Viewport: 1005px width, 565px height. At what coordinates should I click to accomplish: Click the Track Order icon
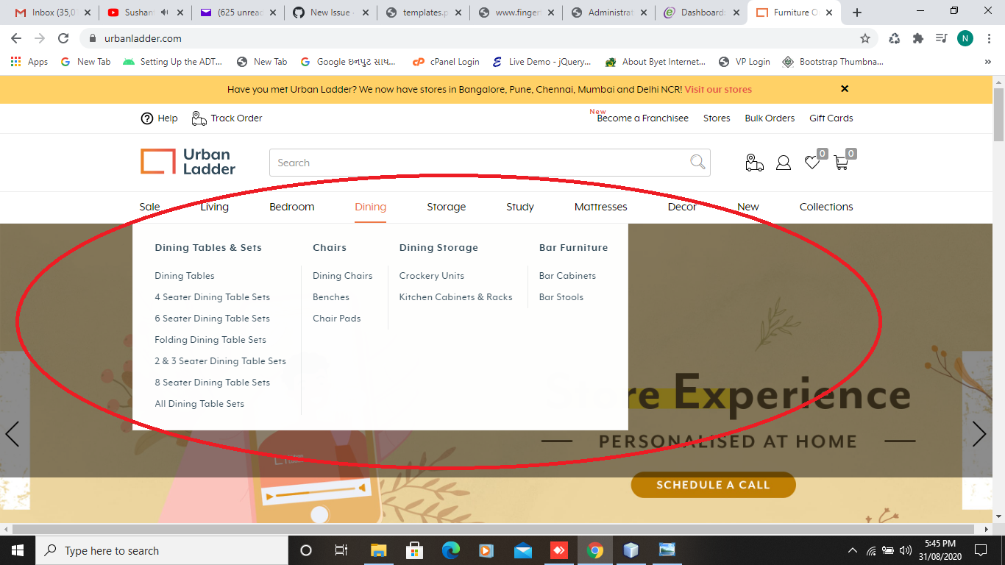[x=198, y=118]
